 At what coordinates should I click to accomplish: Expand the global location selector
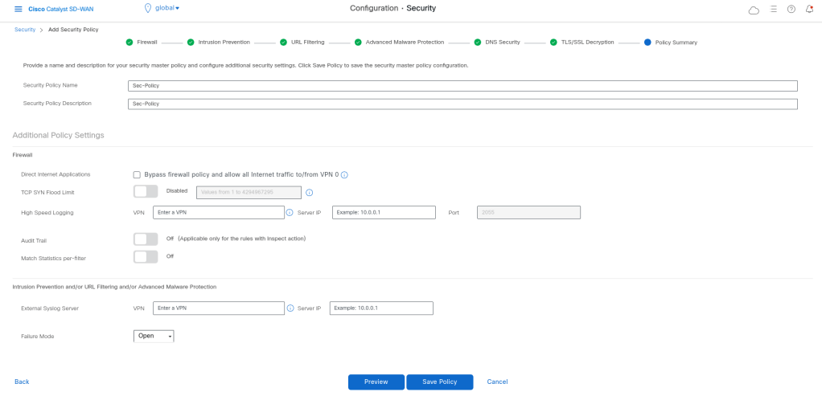[x=162, y=8]
